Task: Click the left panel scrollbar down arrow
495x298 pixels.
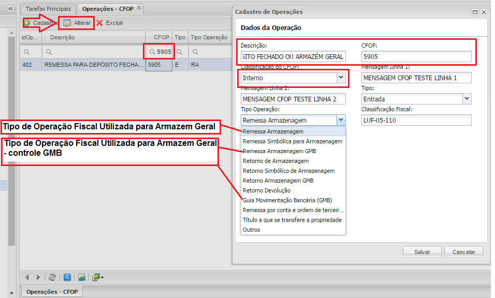Action: click(x=12, y=293)
